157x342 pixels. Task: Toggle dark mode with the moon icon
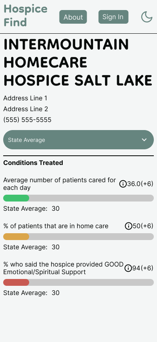click(147, 17)
